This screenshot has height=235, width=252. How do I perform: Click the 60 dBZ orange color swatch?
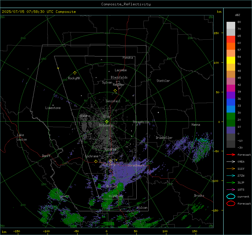click(x=231, y=46)
